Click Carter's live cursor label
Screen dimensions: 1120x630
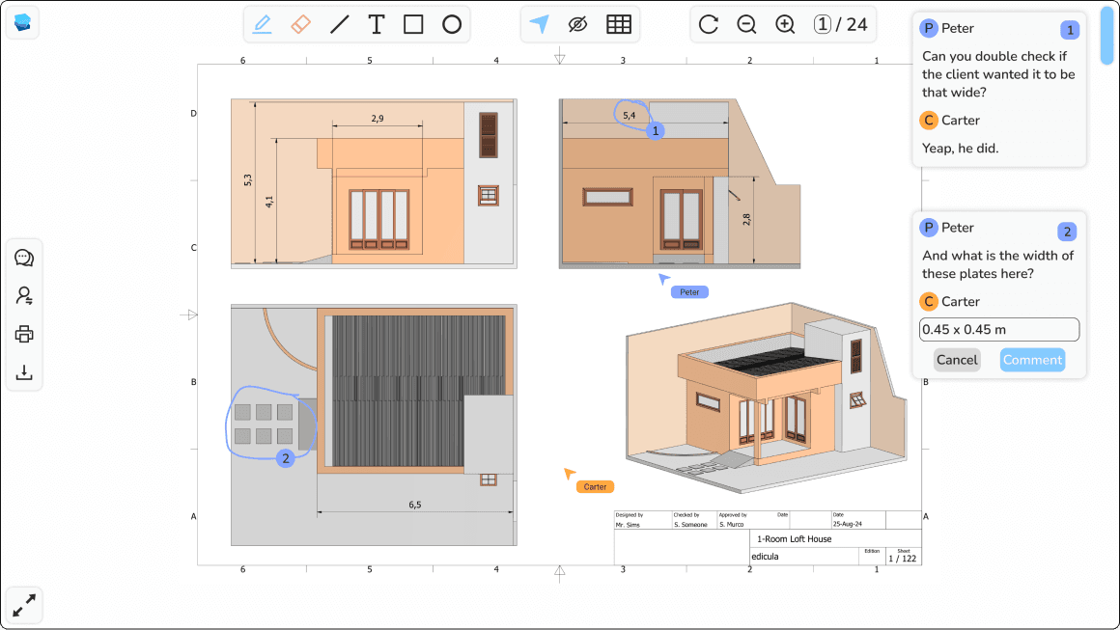click(x=595, y=486)
